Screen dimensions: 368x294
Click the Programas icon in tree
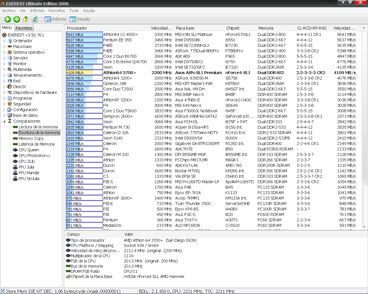[x=10, y=98]
